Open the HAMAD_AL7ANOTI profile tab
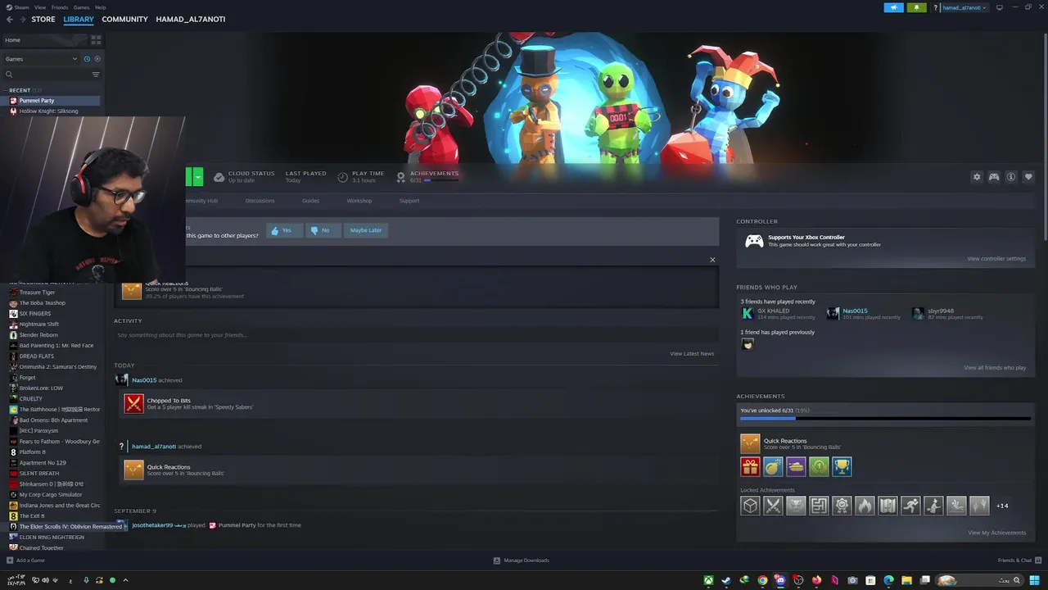 pyautogui.click(x=191, y=19)
